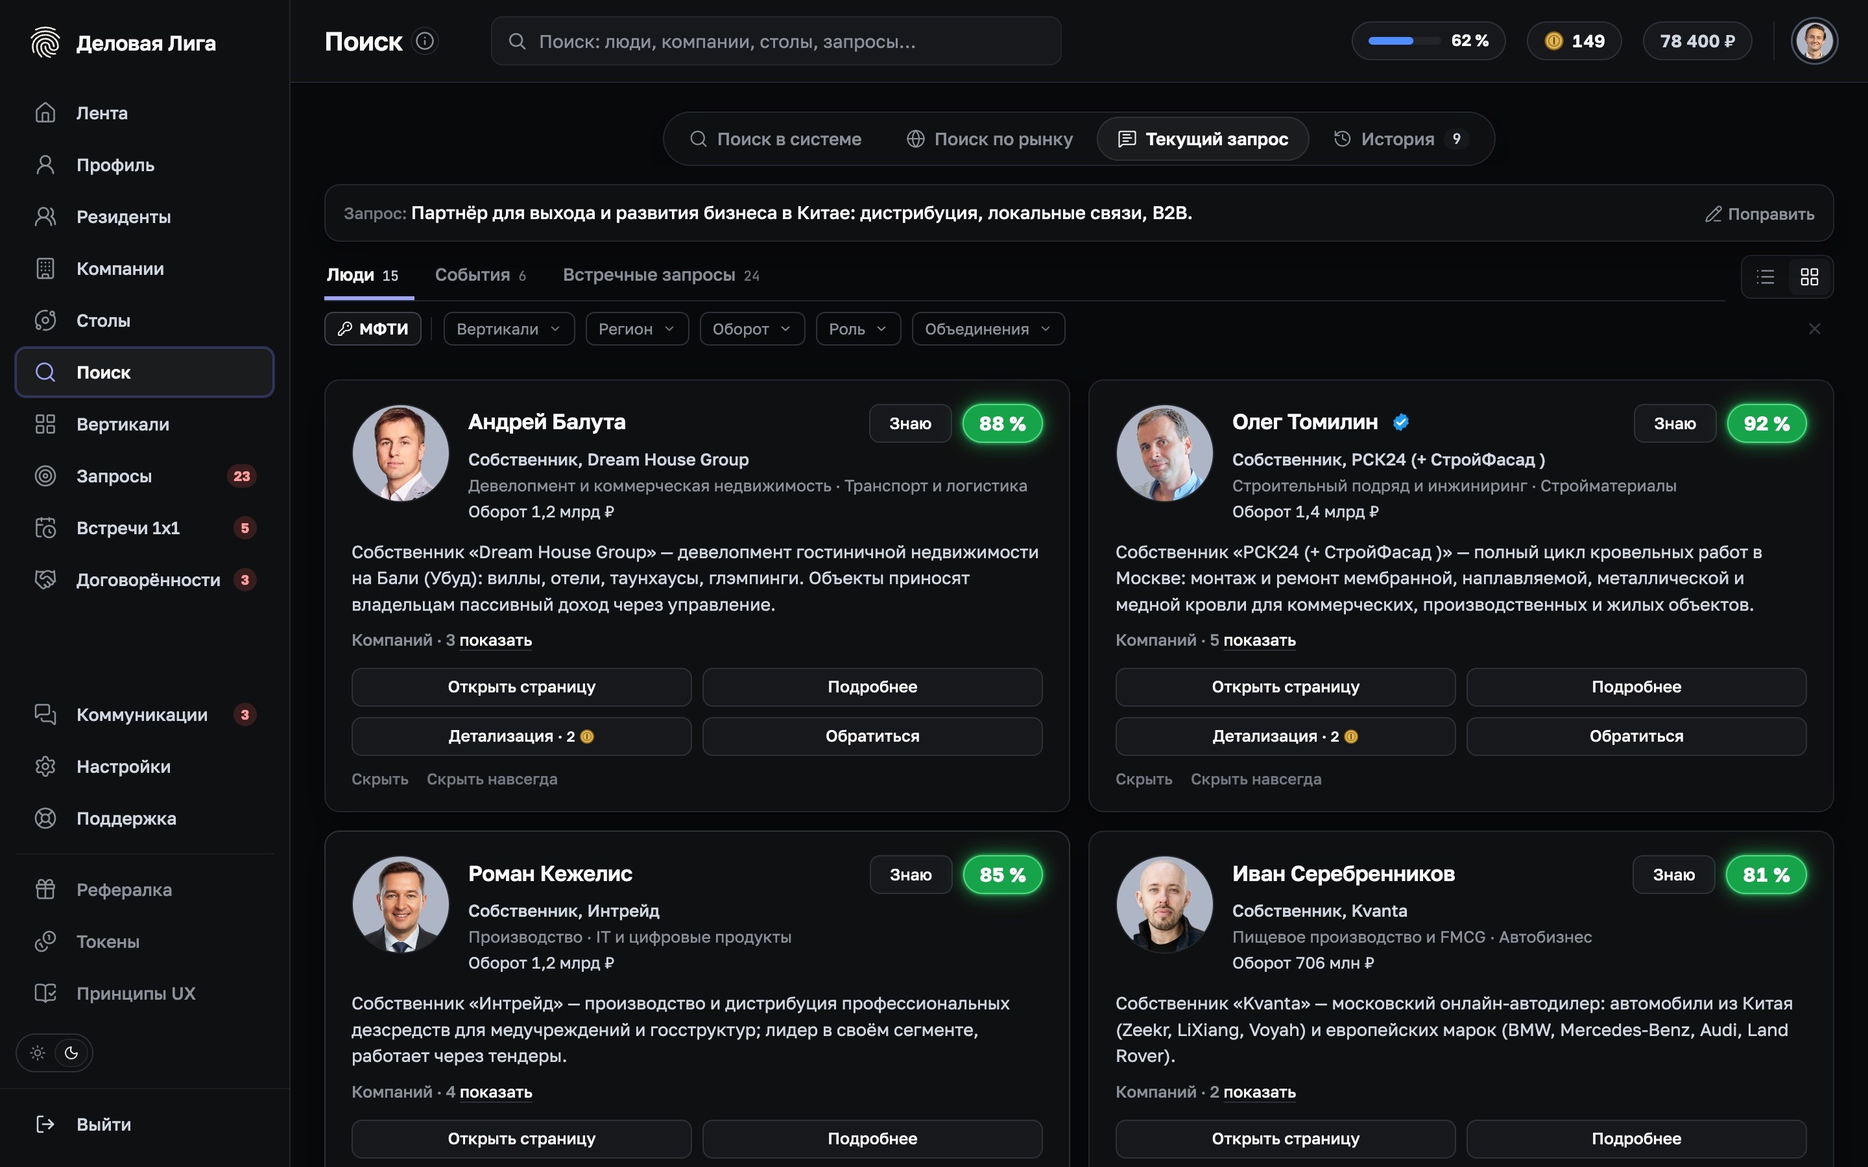Click the 92 % match badge

1766,424
